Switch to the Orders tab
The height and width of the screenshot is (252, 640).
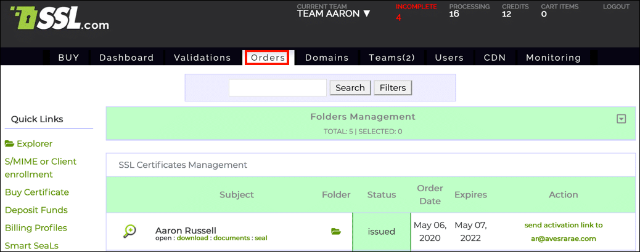click(x=268, y=58)
